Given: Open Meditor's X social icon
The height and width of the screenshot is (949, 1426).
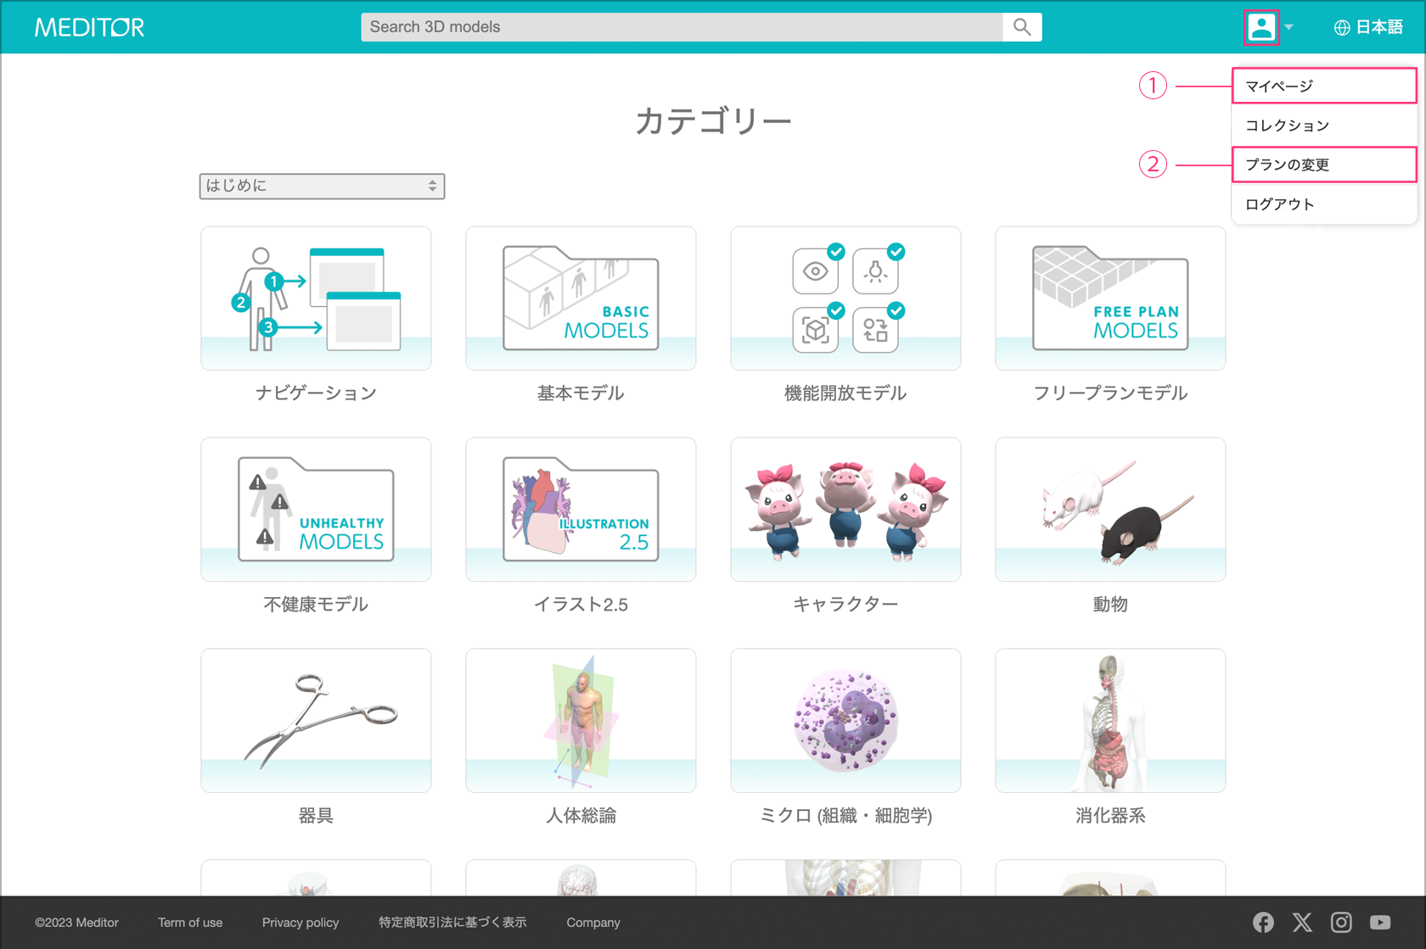Looking at the screenshot, I should click(1302, 922).
